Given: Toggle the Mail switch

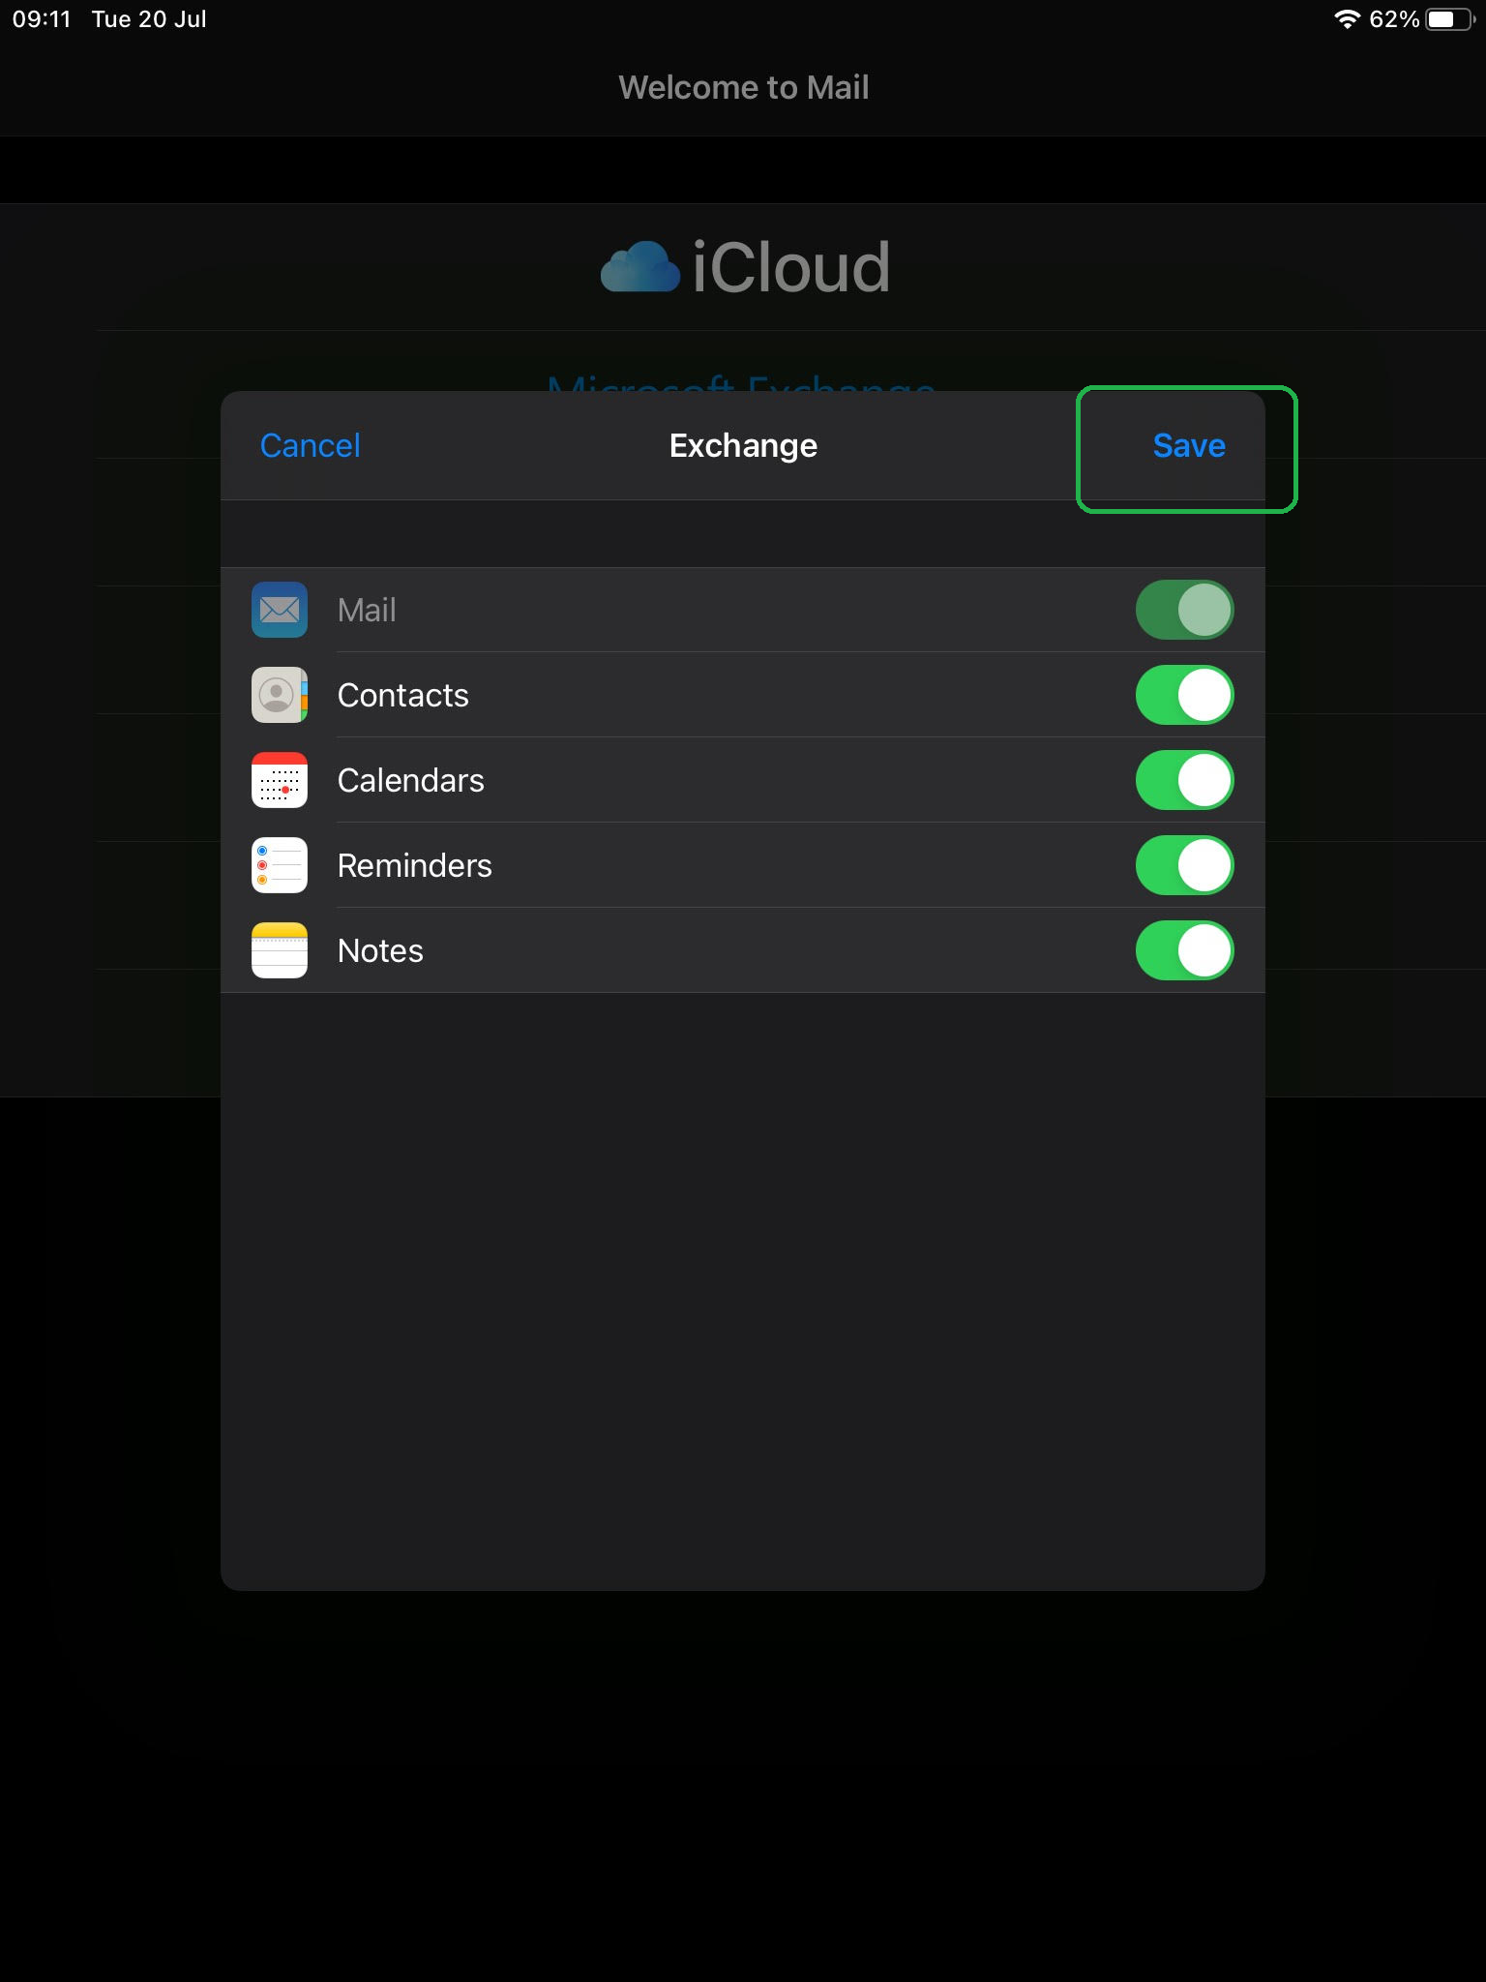Looking at the screenshot, I should [x=1184, y=610].
